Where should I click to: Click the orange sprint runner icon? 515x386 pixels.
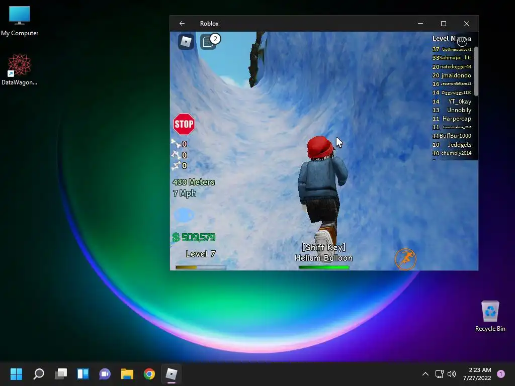(x=406, y=259)
